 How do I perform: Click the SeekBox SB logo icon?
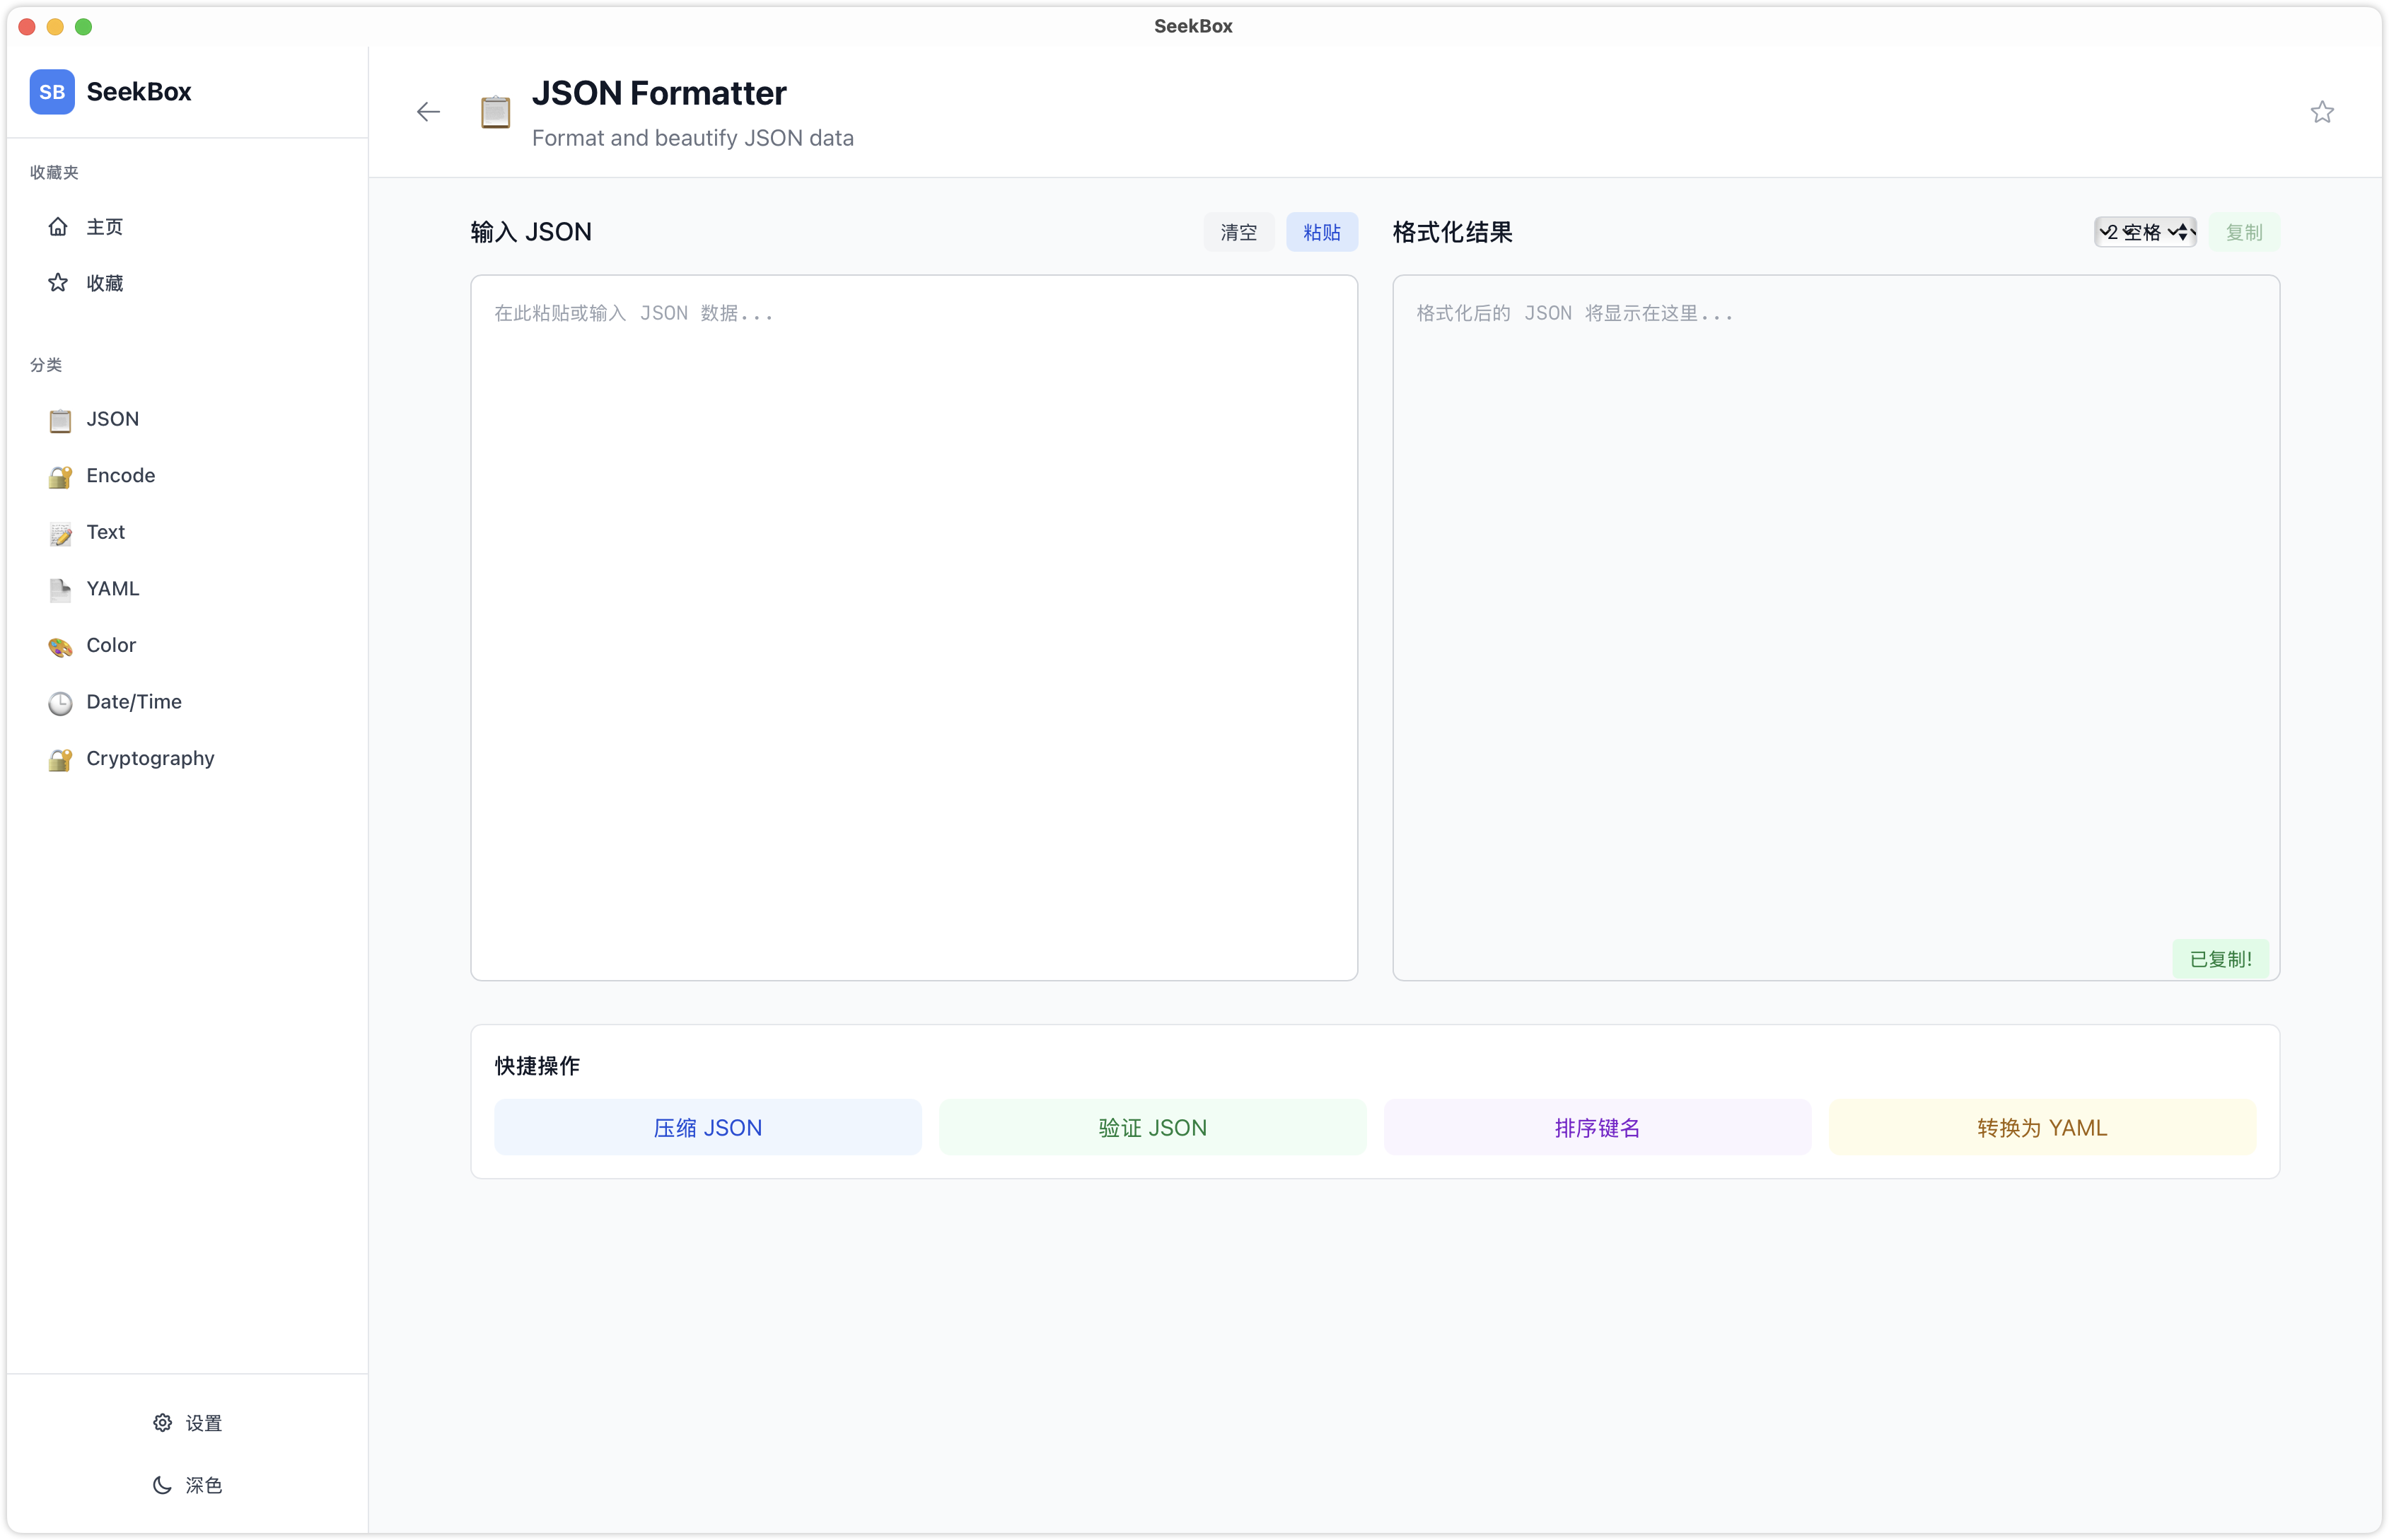pyautogui.click(x=52, y=92)
